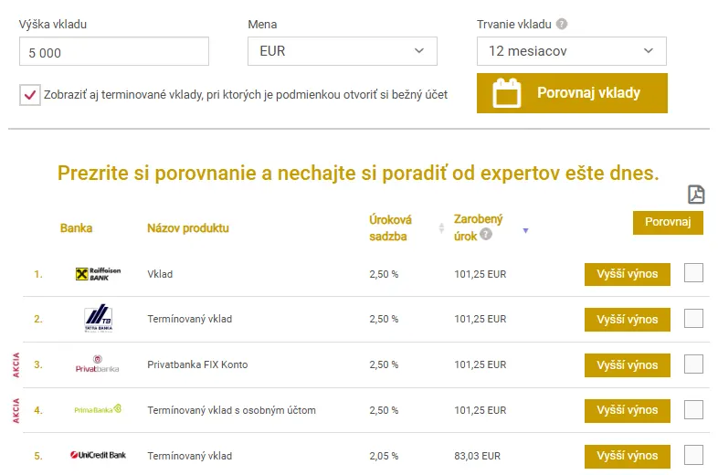Focus the Výška vkladu amount field
718x475 pixels.
coord(113,52)
